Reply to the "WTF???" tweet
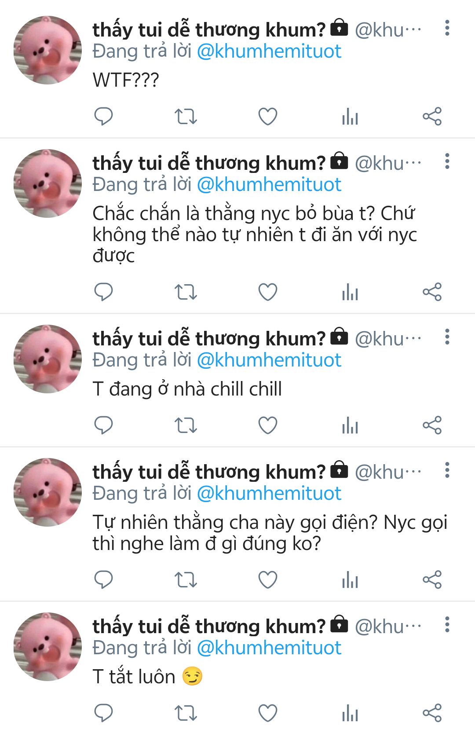 coord(104,117)
